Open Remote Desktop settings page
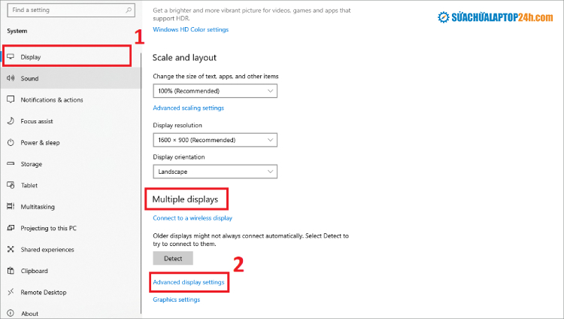564x319 pixels. 44,292
